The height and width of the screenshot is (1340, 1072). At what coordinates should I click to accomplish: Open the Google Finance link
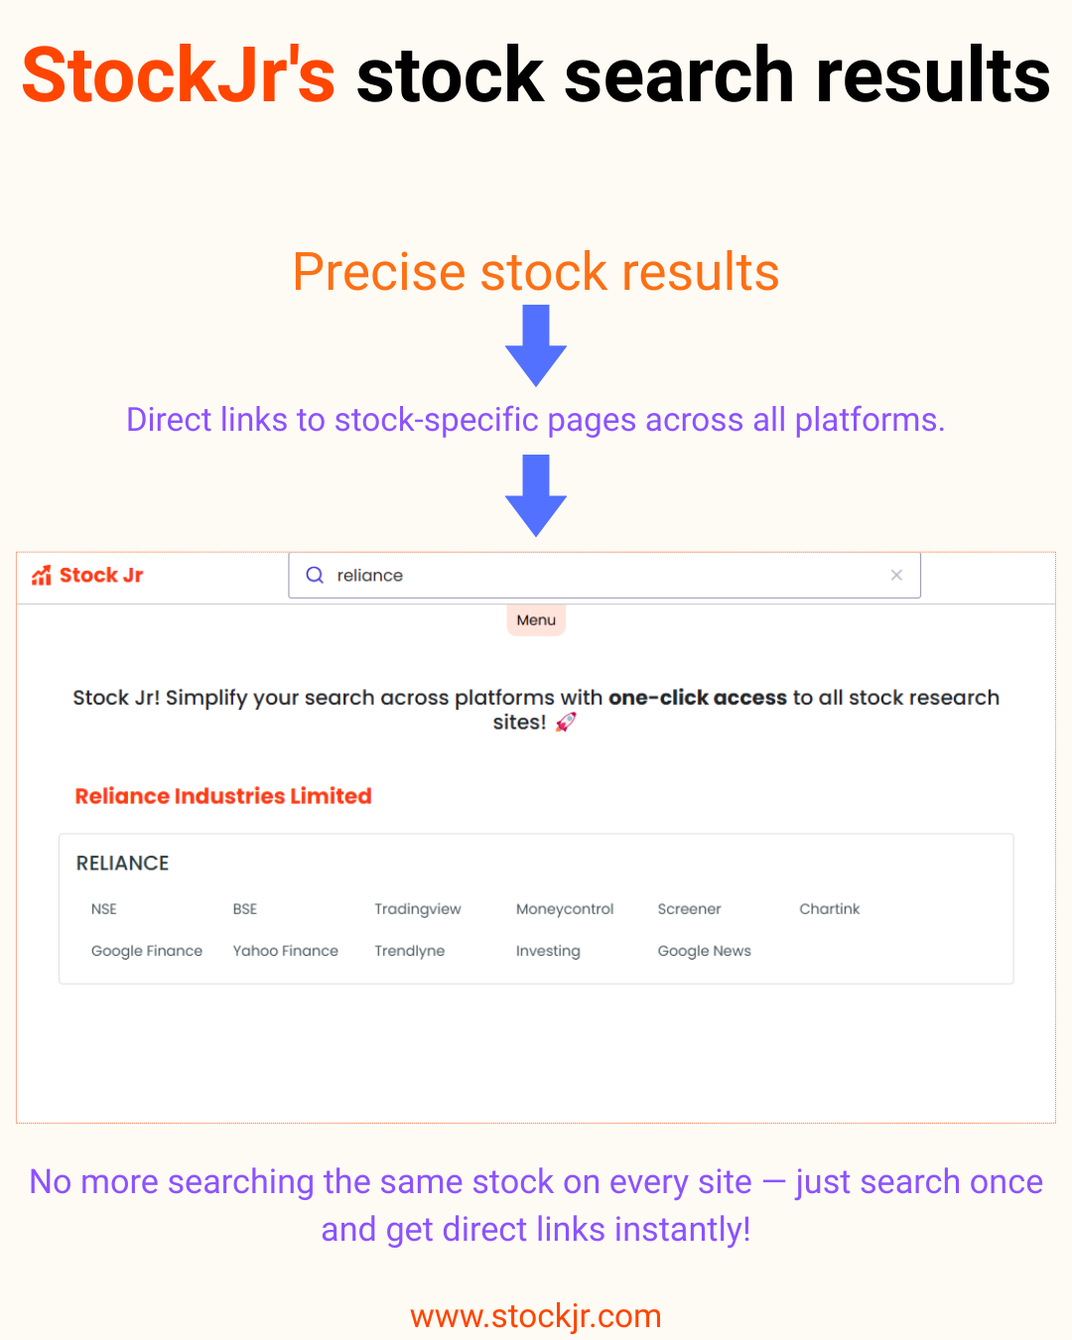point(147,951)
